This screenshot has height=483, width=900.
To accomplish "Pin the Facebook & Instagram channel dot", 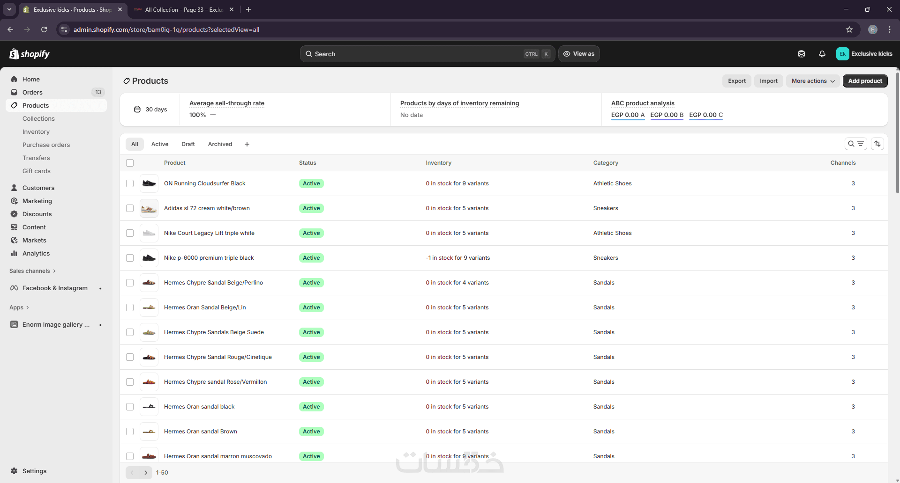I will [x=100, y=288].
